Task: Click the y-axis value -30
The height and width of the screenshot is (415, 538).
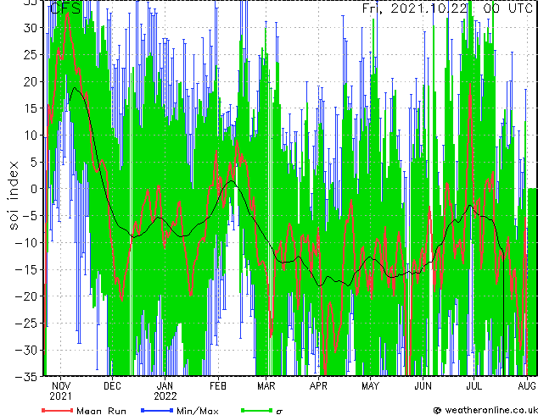Action: [25, 350]
